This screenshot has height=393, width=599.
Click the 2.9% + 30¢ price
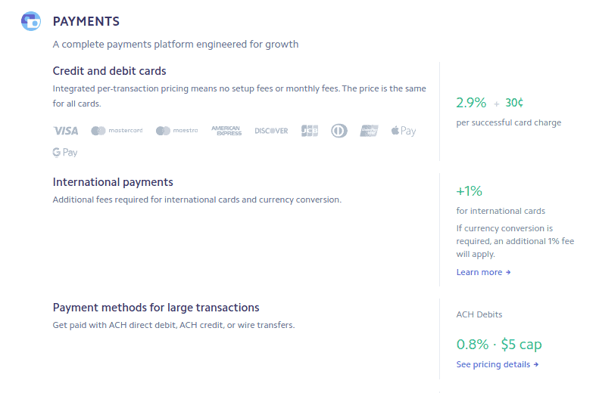click(489, 103)
